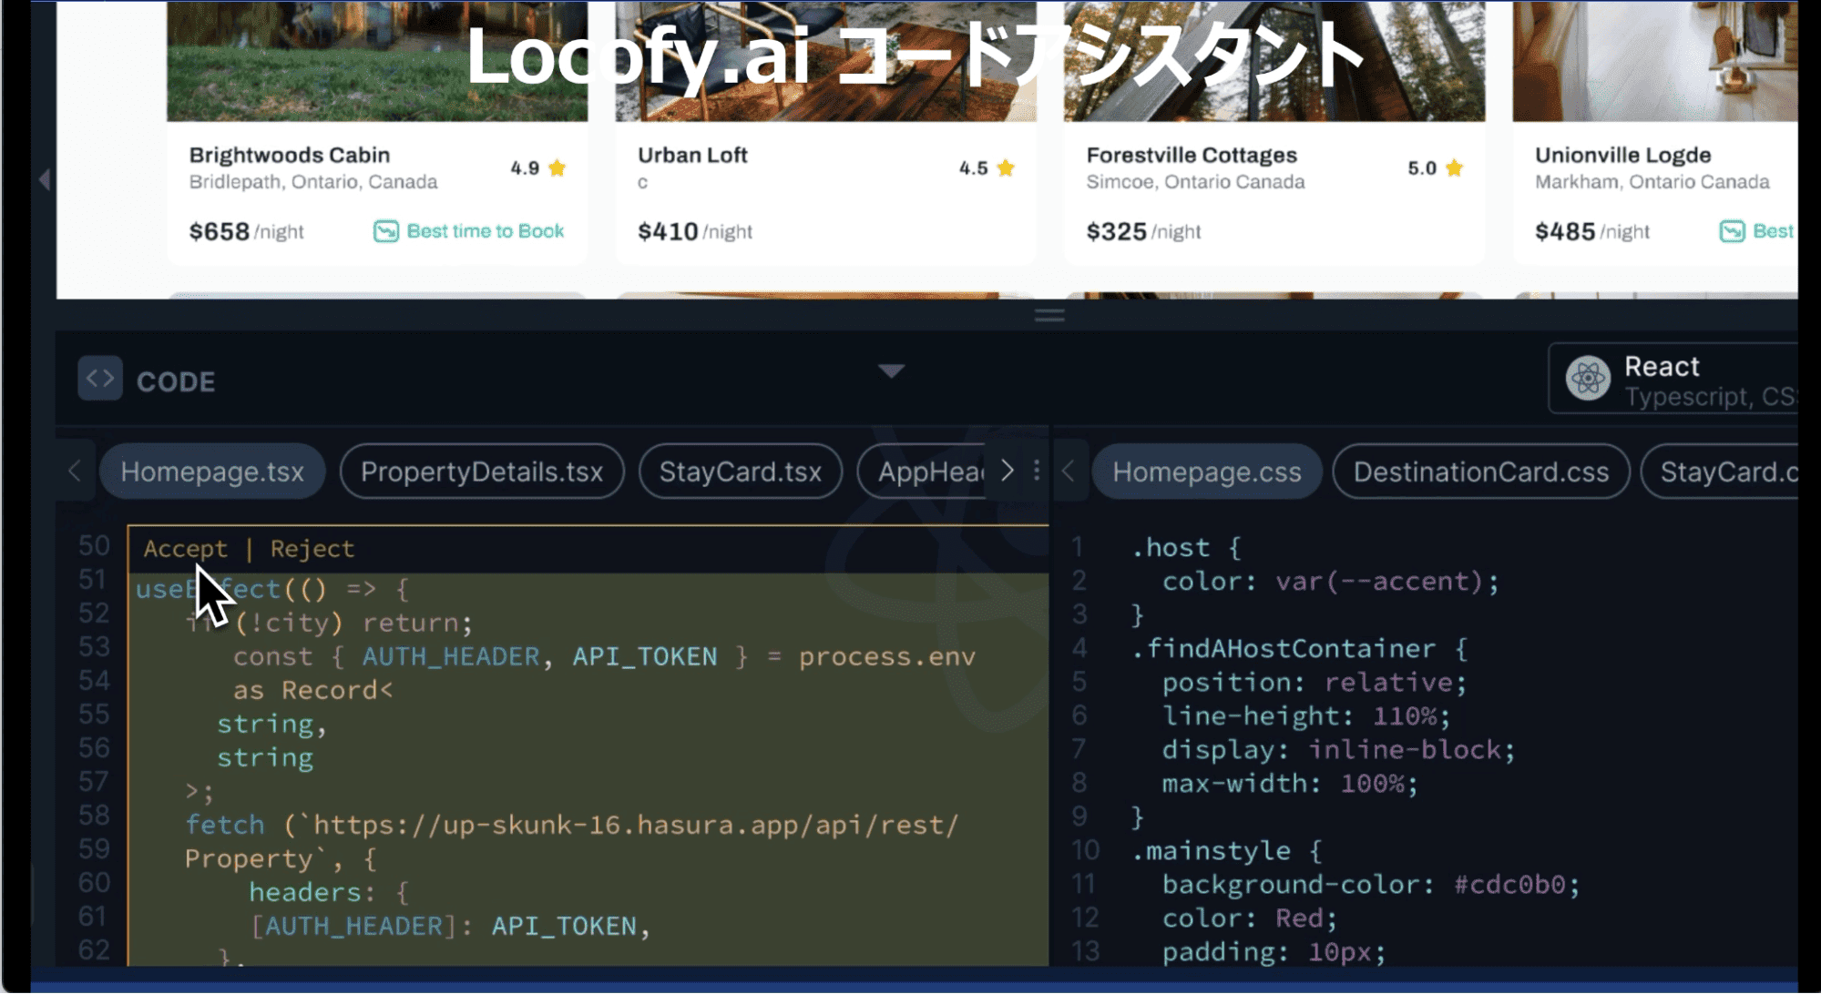Collapse the code panel with the down triangle
Image resolution: width=1821 pixels, height=994 pixels.
891,370
